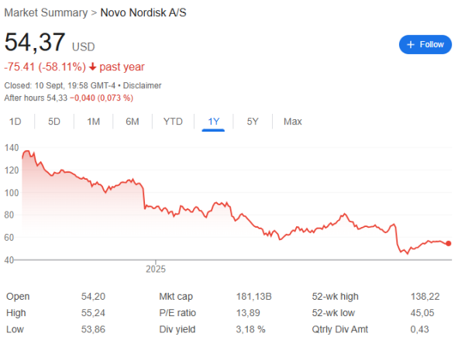This screenshot has height=347, width=465.
Task: Show year-to-date YTD chart
Action: [x=173, y=122]
